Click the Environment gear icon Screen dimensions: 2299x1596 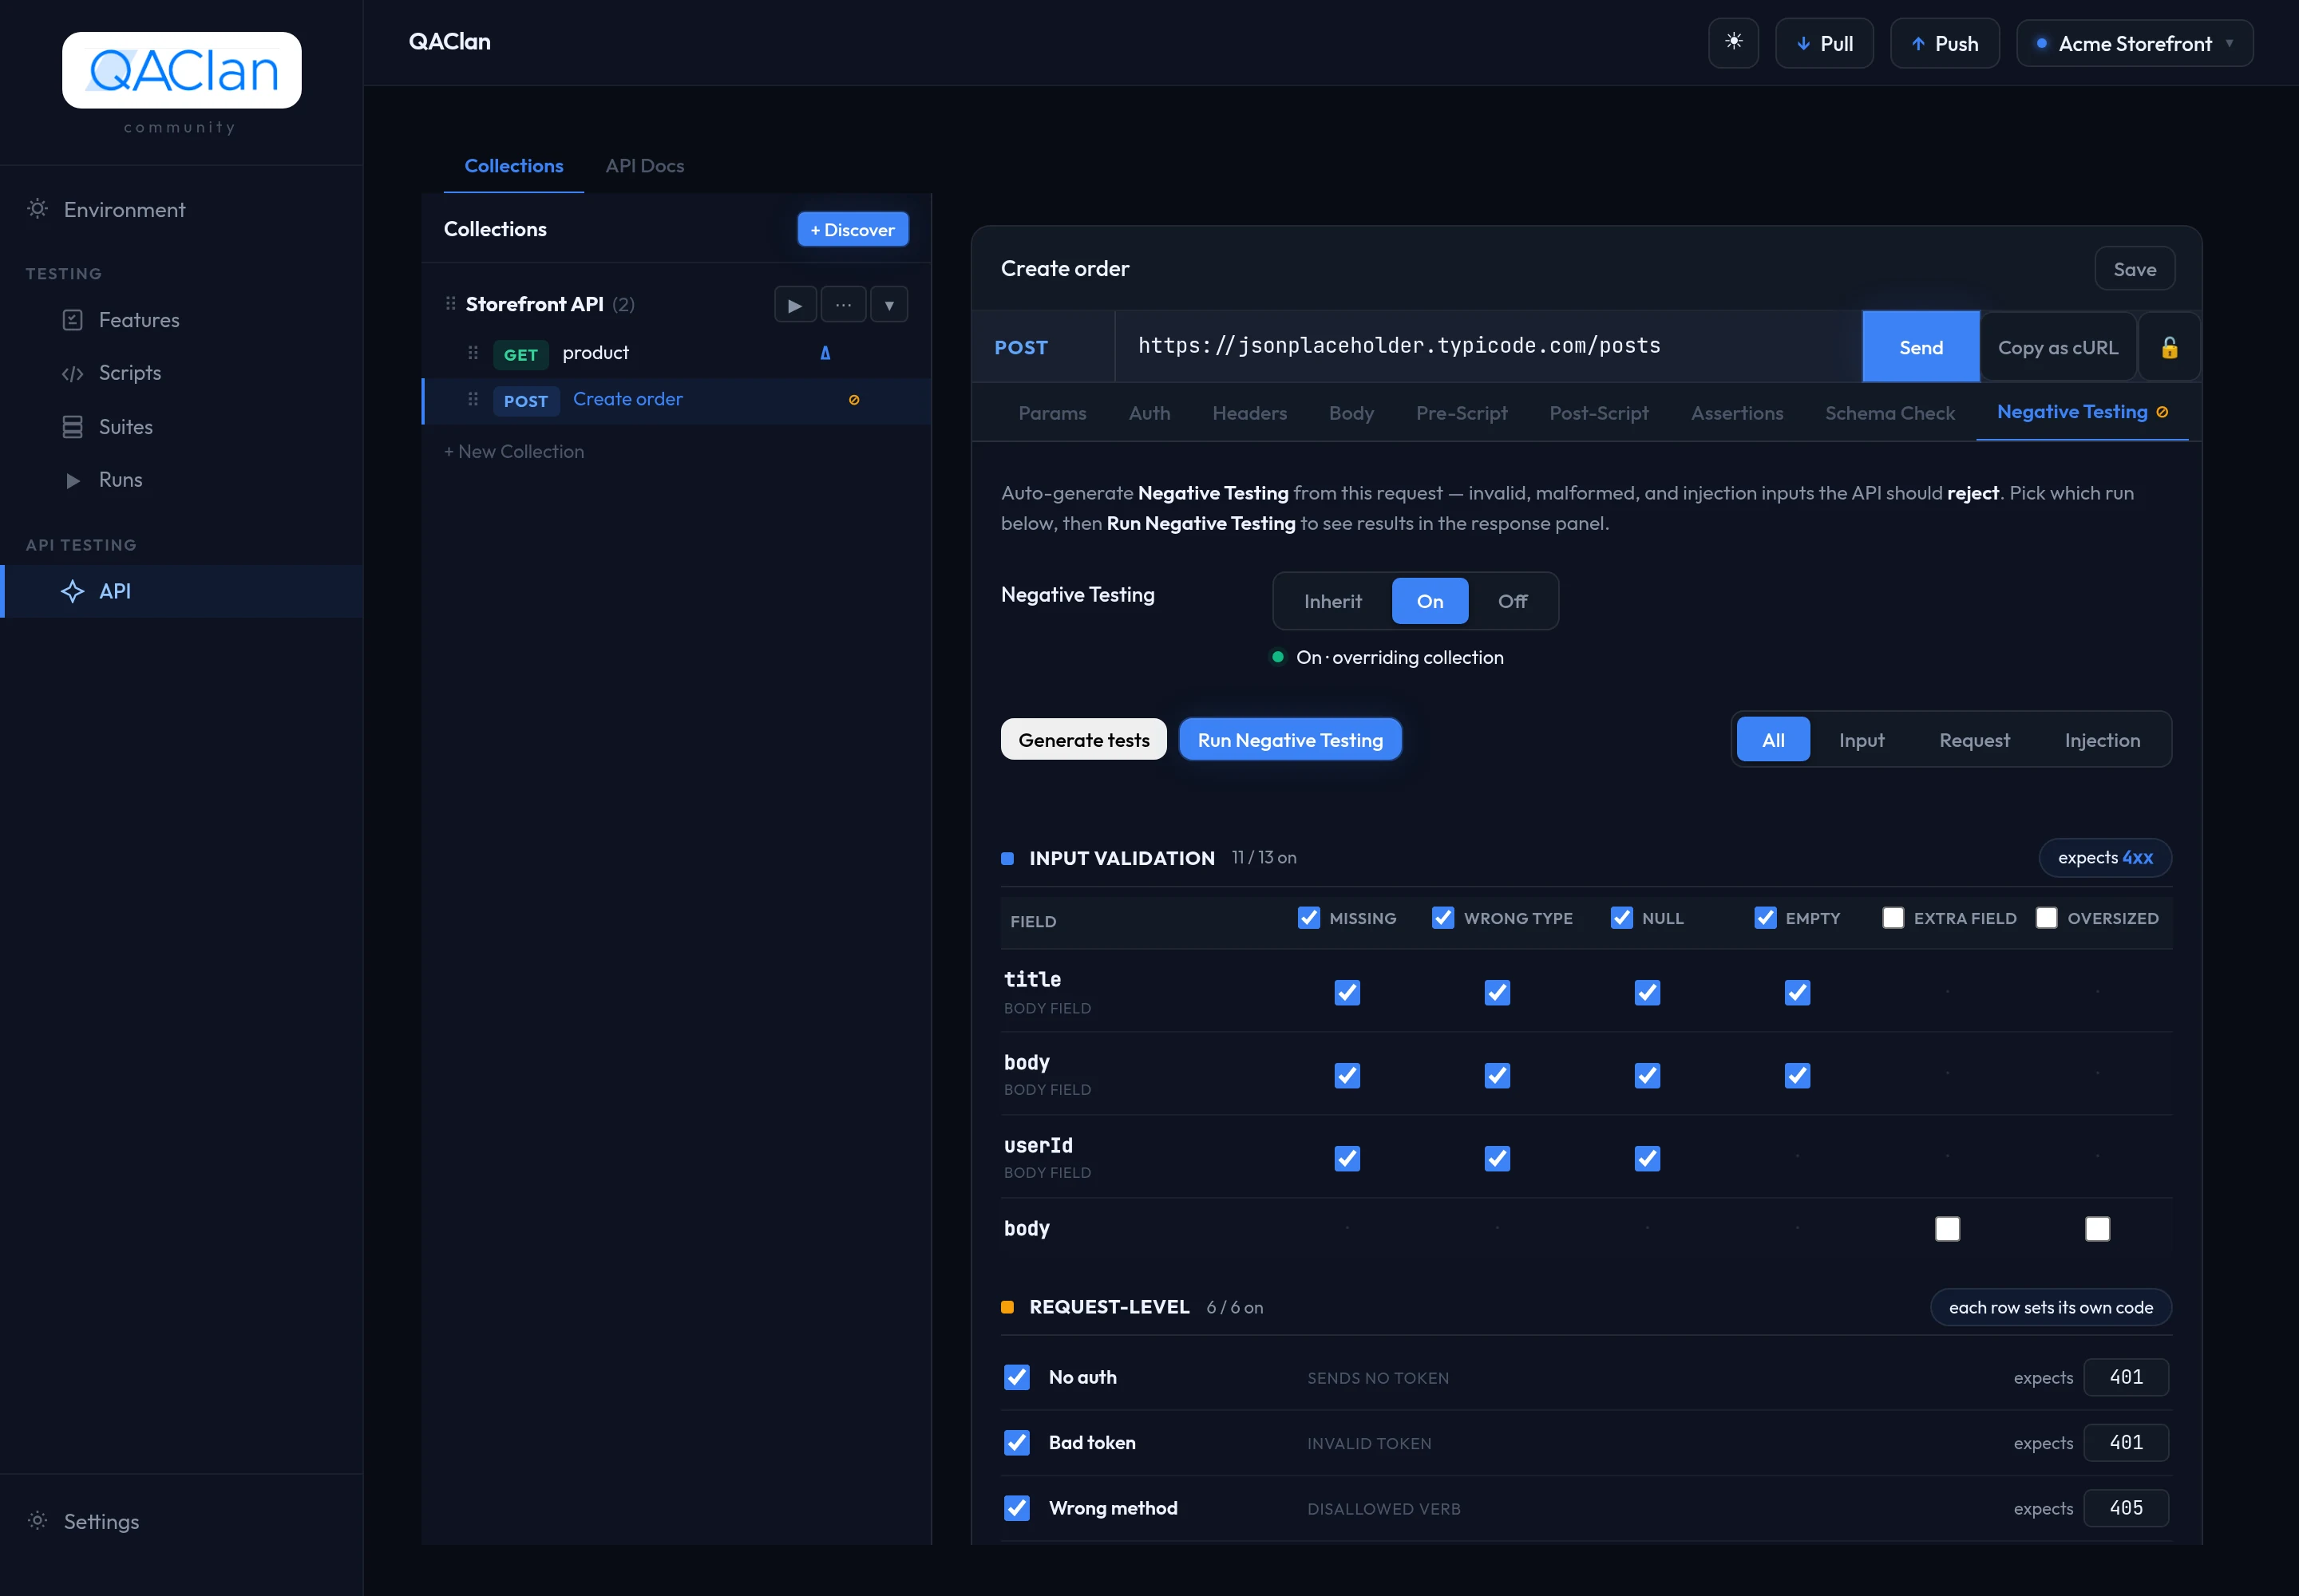pyautogui.click(x=37, y=209)
